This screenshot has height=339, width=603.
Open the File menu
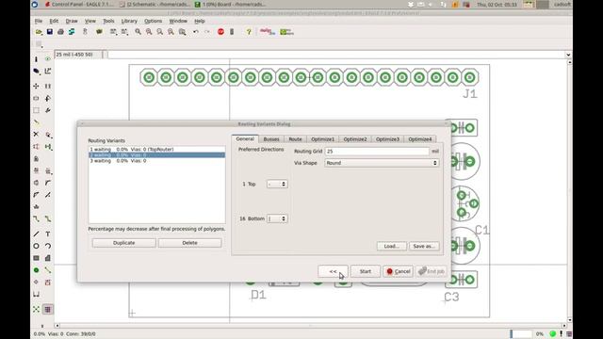[39, 21]
